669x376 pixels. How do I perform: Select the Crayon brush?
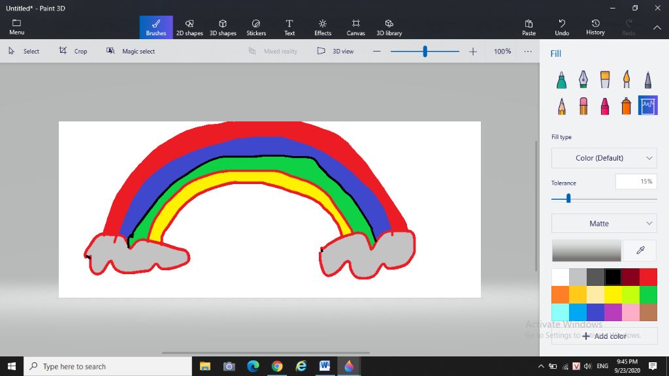pos(605,106)
